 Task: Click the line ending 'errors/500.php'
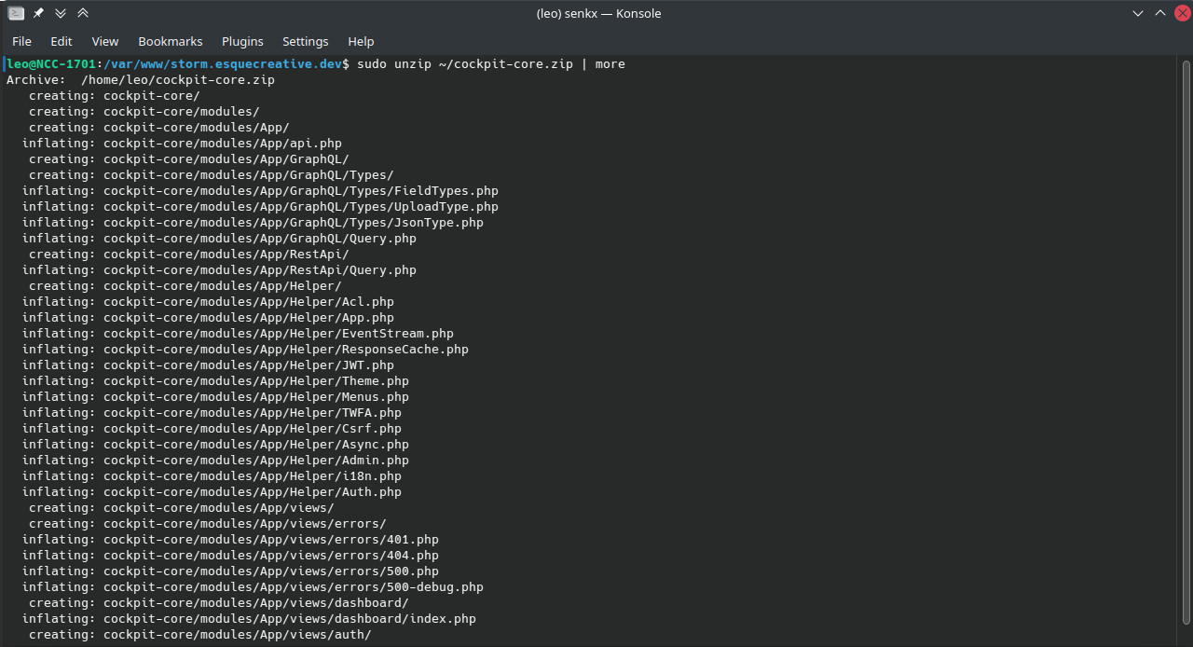230,571
